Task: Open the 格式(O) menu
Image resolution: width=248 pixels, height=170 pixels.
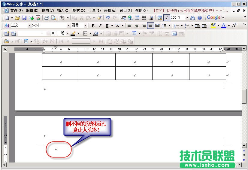Action: pyautogui.click(x=79, y=11)
